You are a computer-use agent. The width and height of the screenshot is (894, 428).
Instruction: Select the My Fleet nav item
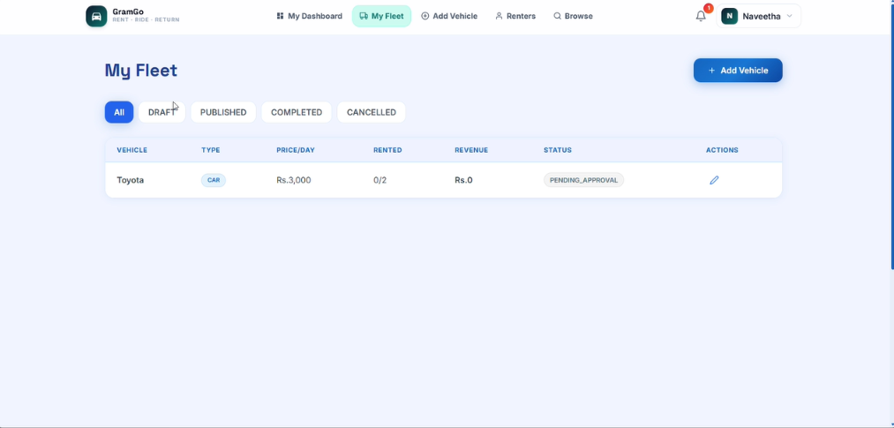(381, 16)
